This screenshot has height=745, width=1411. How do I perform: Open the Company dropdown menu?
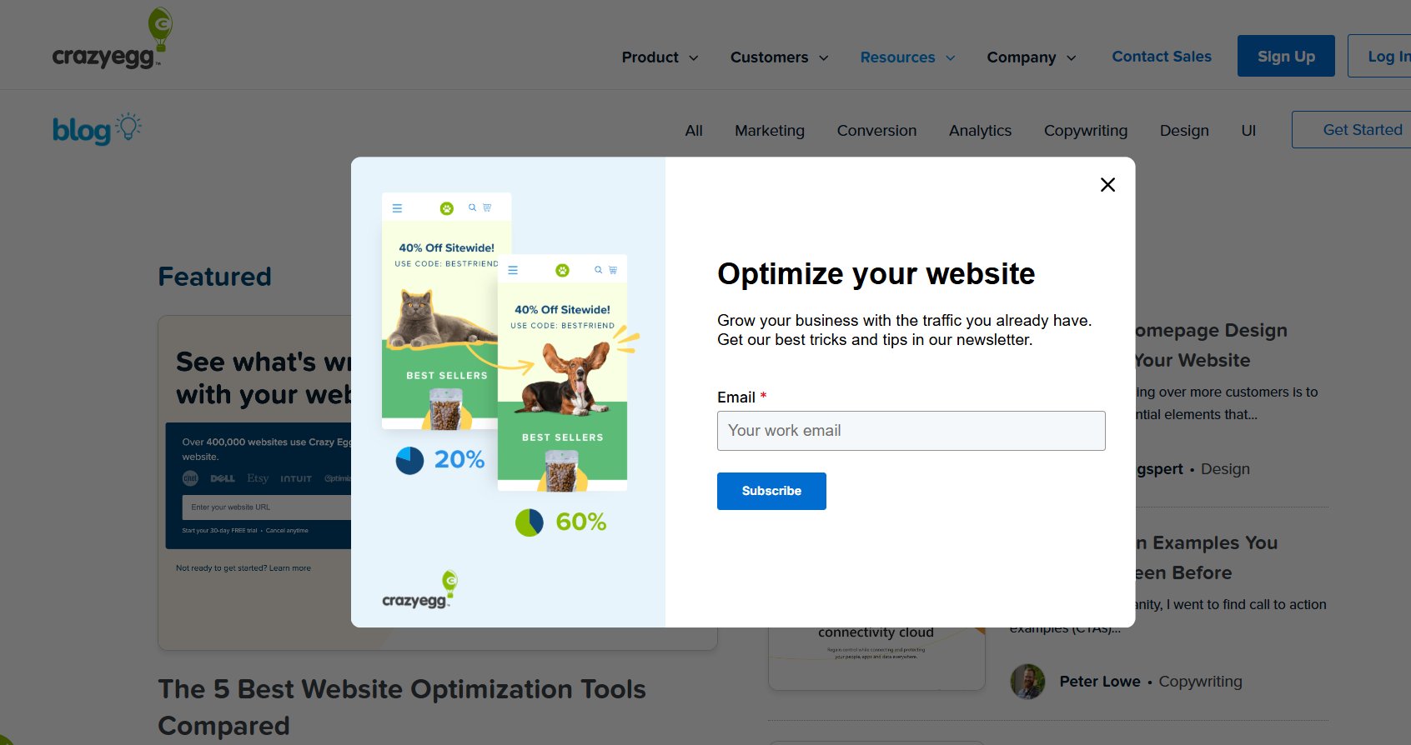pos(1032,57)
